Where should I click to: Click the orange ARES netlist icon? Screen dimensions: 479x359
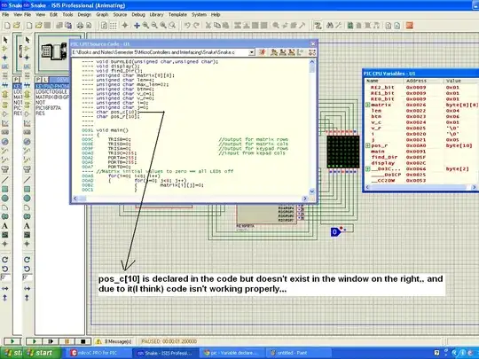[409, 26]
